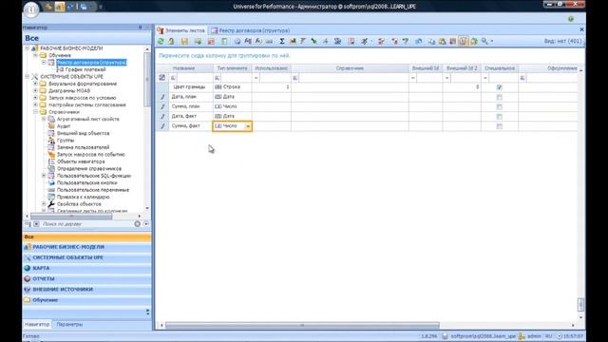Select Пользовательские кнопки tree item
The image size is (608, 342).
pyautogui.click(x=86, y=182)
